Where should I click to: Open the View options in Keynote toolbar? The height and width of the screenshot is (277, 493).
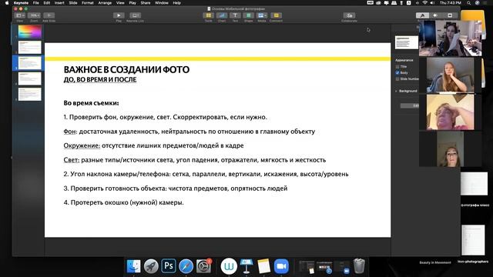19,15
